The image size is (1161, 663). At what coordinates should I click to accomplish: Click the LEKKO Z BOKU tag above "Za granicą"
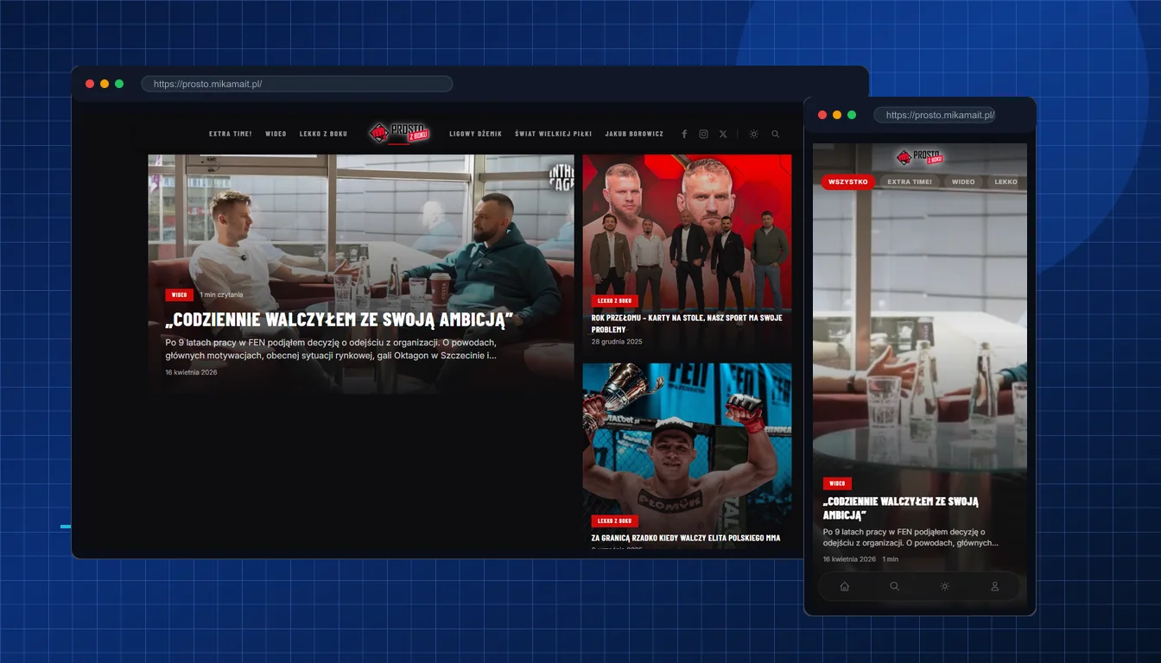tap(615, 521)
